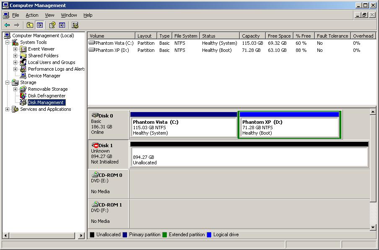Expand Local Users and Groups node
Image resolution: width=379 pixels, height=250 pixels.
[x=15, y=62]
